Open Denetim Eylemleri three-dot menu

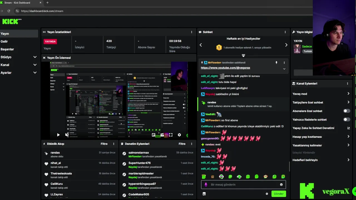click(191, 144)
